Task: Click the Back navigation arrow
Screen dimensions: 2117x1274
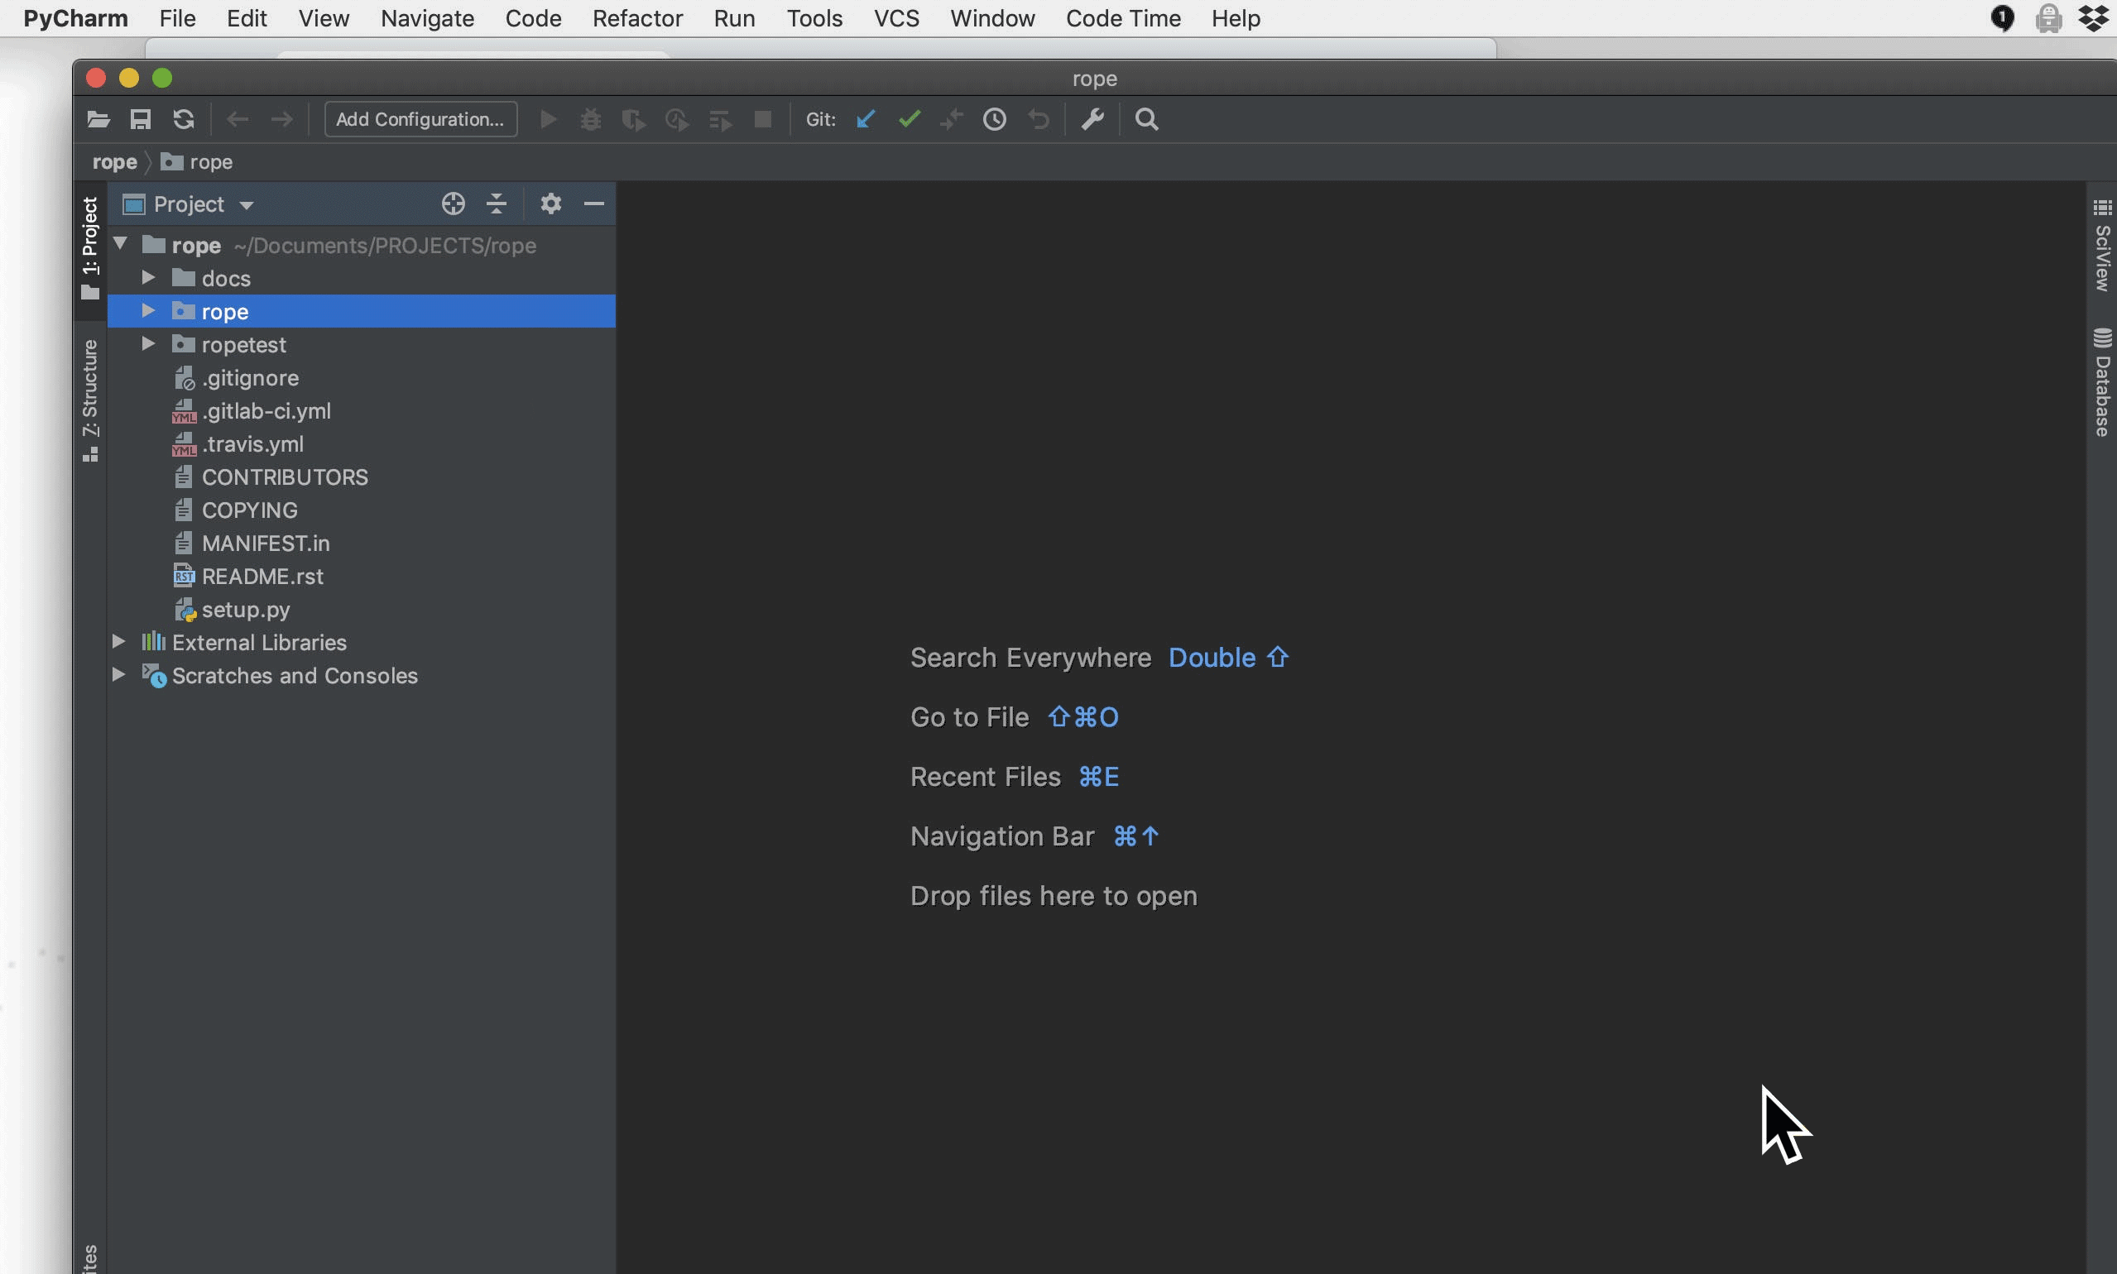Action: (x=238, y=119)
